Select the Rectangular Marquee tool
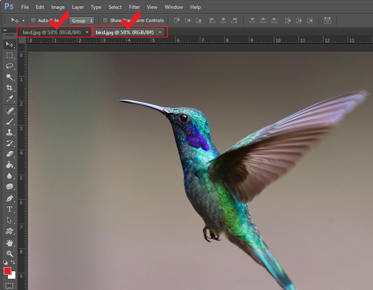This screenshot has height=290, width=373. 10,55
